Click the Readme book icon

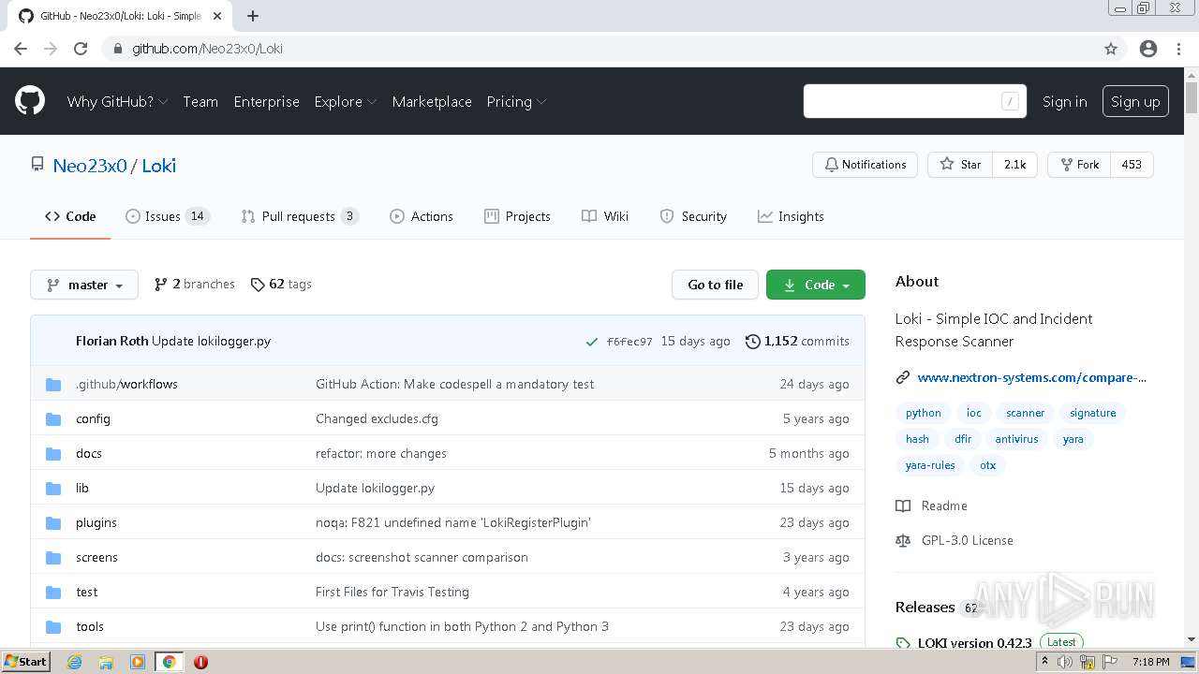click(x=903, y=505)
